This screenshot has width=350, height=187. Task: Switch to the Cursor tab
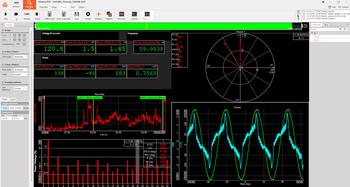13,99
